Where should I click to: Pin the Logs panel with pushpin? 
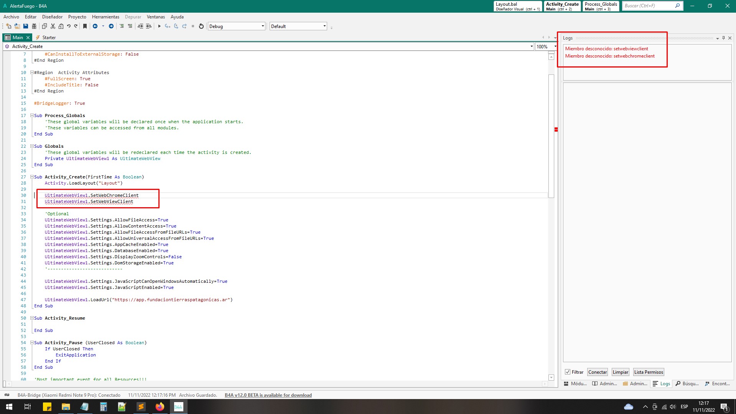click(x=723, y=38)
